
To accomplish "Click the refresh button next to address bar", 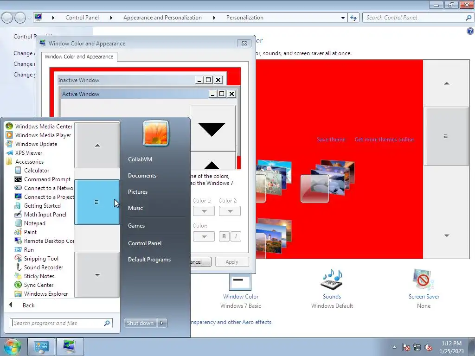I will point(353,18).
